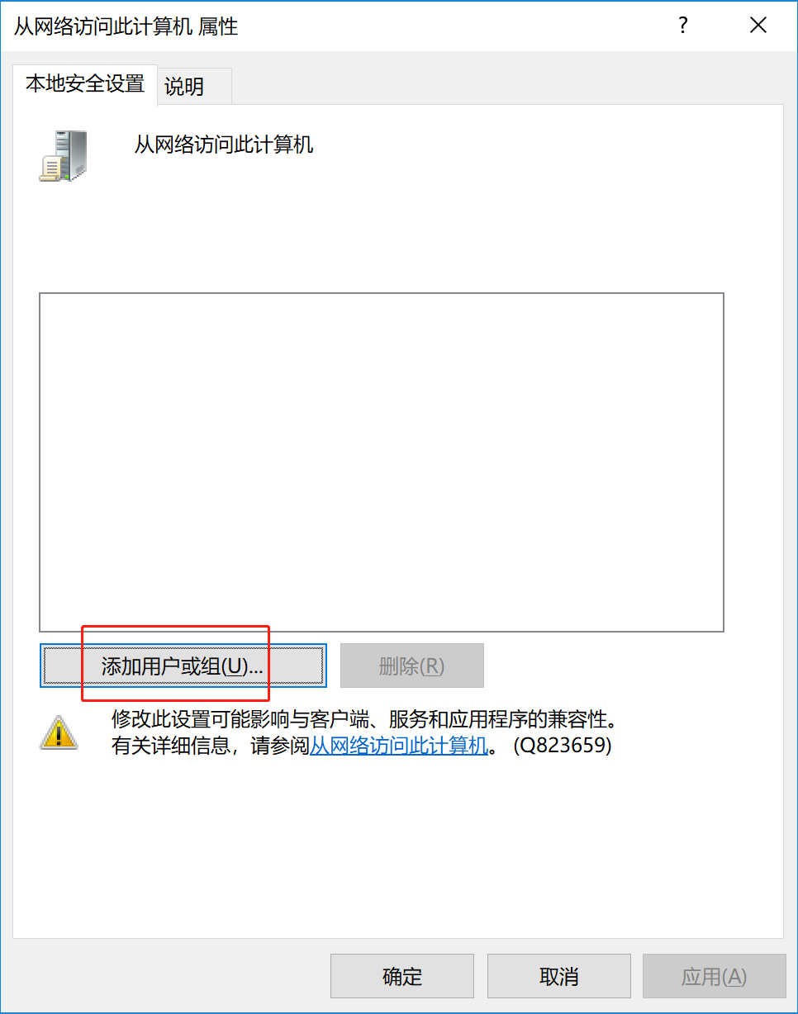The height and width of the screenshot is (1014, 798).
Task: Click the greyed-out 删除(R) button
Action: (x=411, y=666)
